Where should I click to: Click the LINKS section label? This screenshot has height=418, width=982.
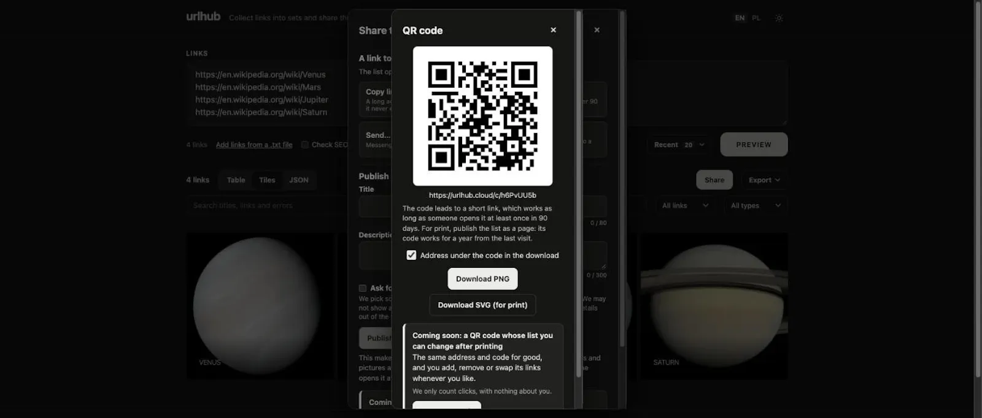click(x=197, y=53)
